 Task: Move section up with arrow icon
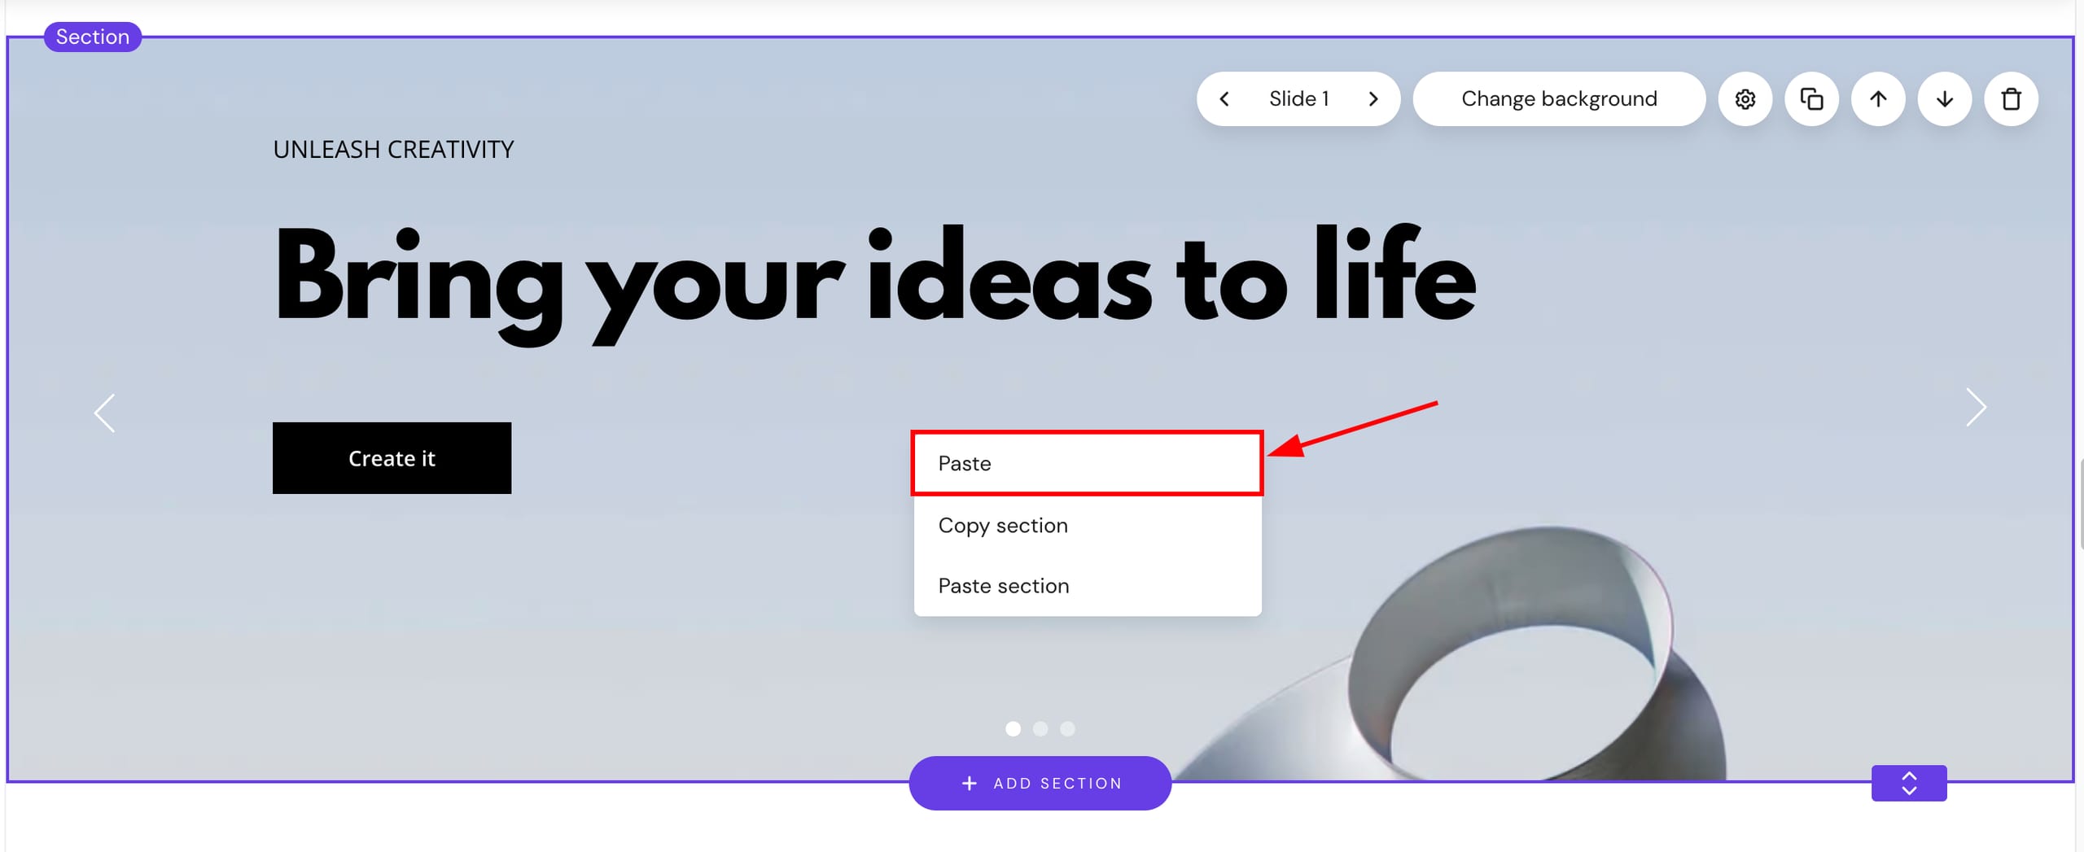[1878, 99]
